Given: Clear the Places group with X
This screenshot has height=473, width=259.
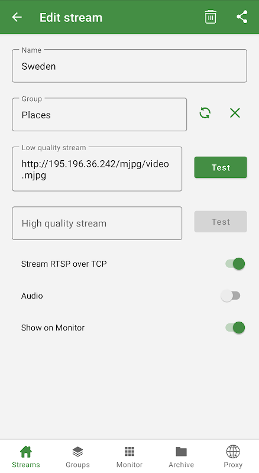Looking at the screenshot, I should pos(235,113).
